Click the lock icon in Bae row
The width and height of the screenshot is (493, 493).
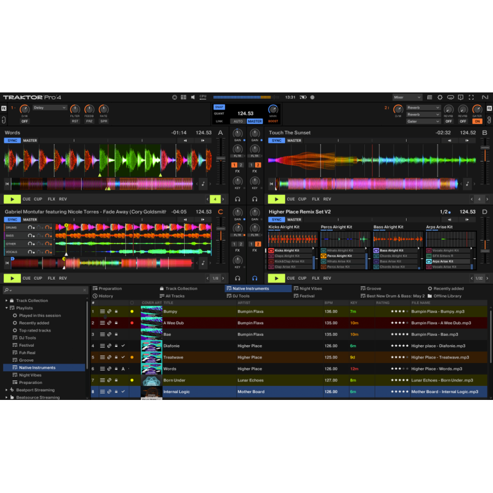[116, 335]
